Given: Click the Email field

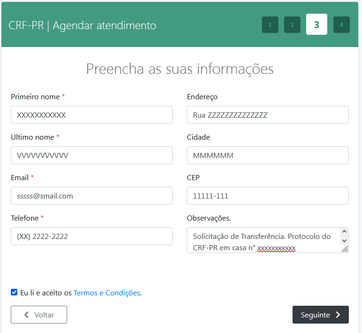Looking at the screenshot, I should (x=92, y=196).
